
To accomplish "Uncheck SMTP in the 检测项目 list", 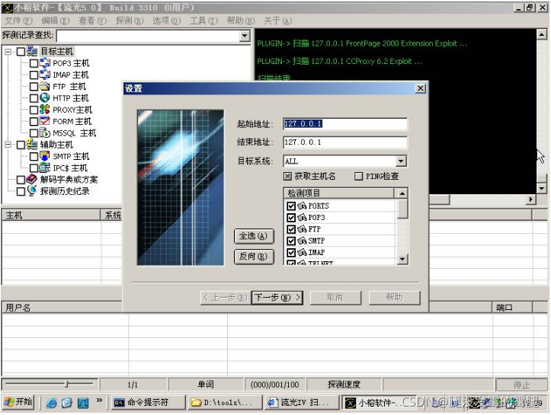I will [291, 241].
